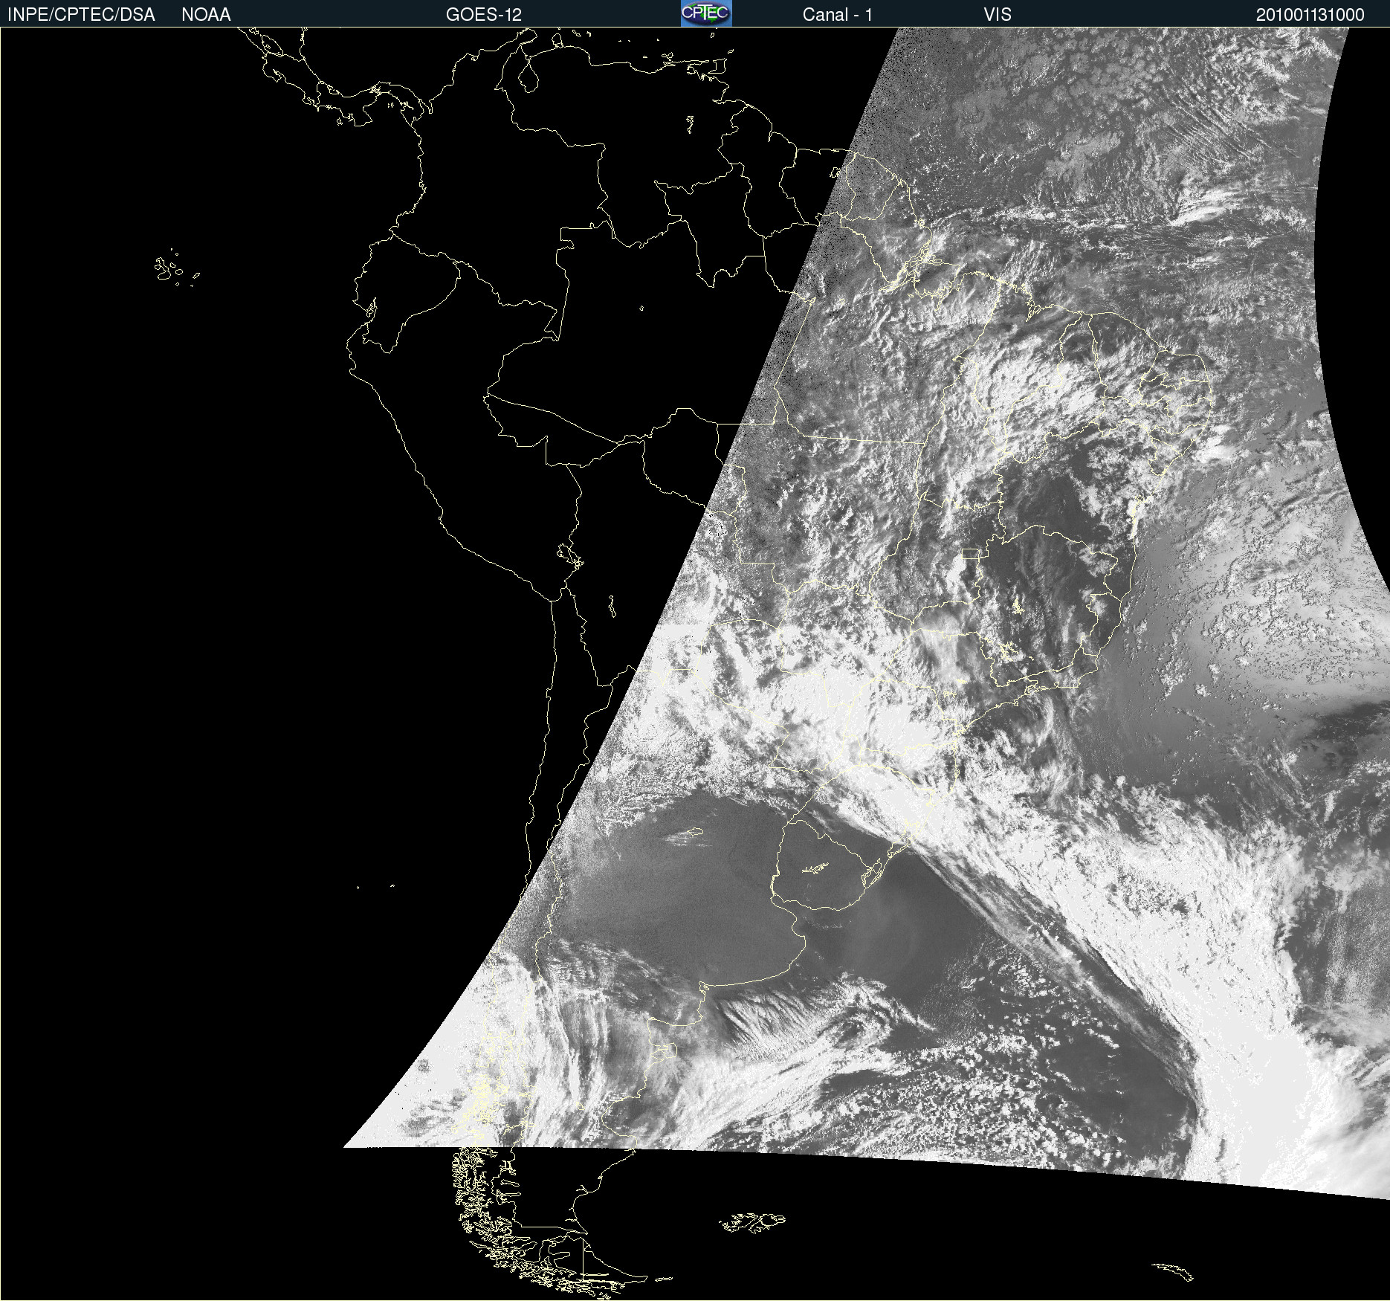Click the GOES-12 satellite label
Screen dimensions: 1390x1301
484,15
